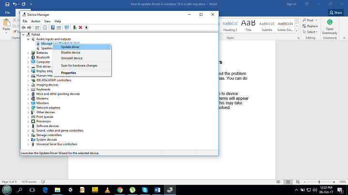The image size is (348, 195).
Task: Open the View menu in Device Manager
Action: click(47, 21)
